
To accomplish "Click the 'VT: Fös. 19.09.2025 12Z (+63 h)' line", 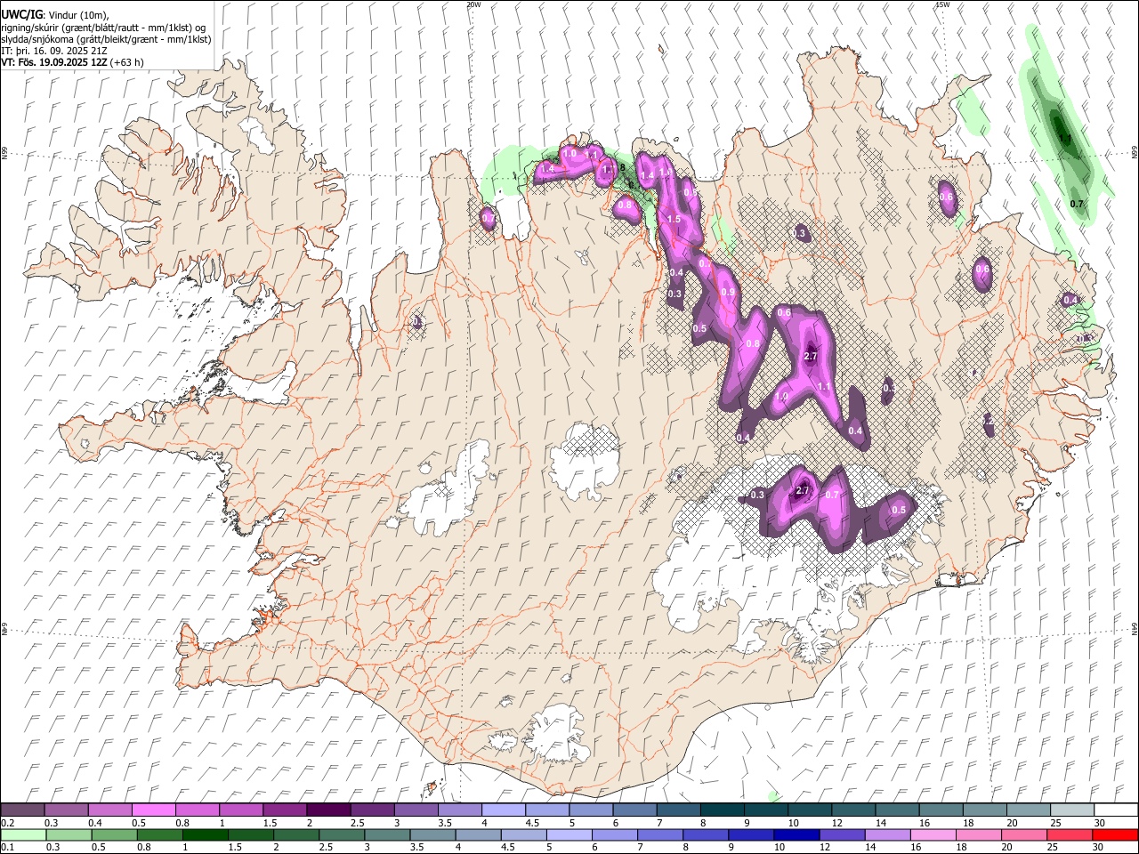I will 72,62.
